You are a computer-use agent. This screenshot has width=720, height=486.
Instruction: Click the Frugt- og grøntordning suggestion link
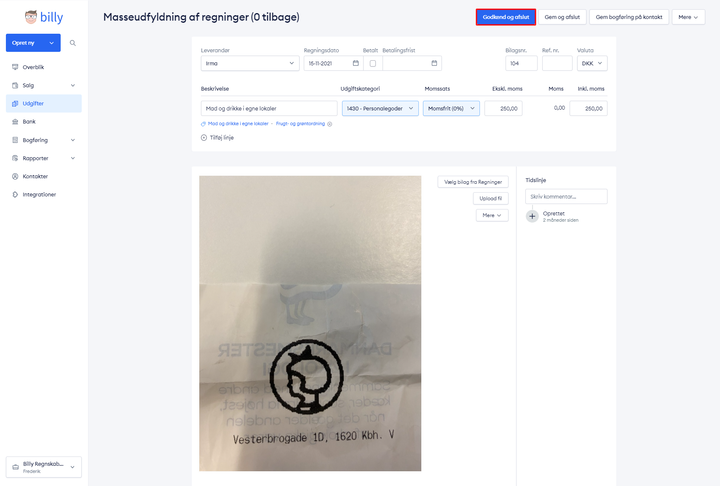pyautogui.click(x=300, y=124)
